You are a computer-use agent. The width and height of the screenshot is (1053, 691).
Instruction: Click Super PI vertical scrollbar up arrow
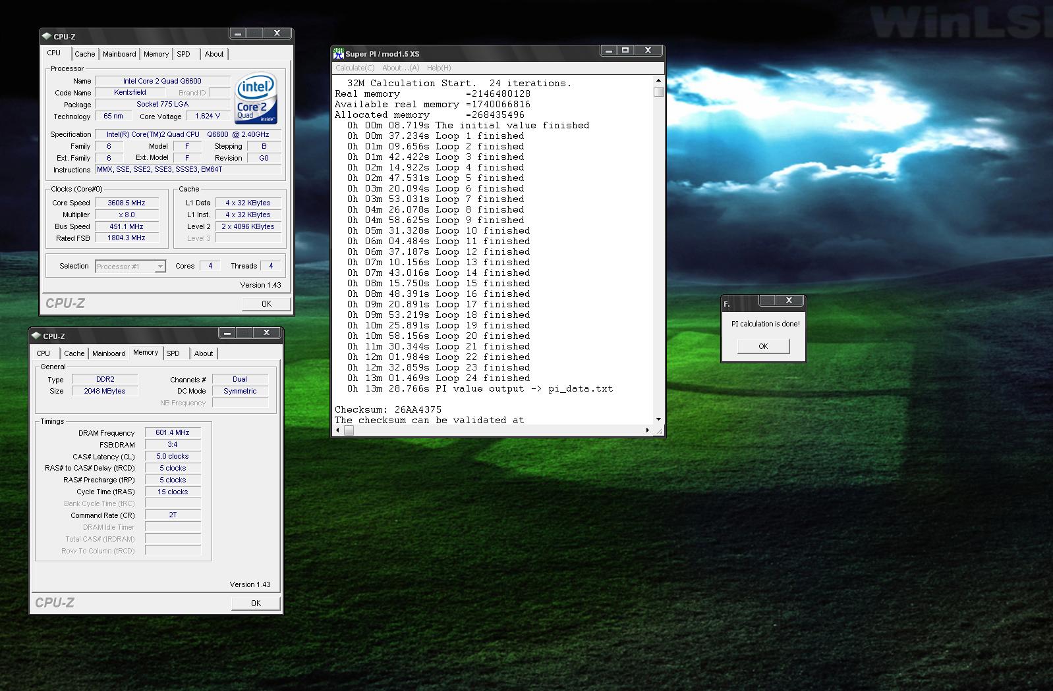point(658,81)
